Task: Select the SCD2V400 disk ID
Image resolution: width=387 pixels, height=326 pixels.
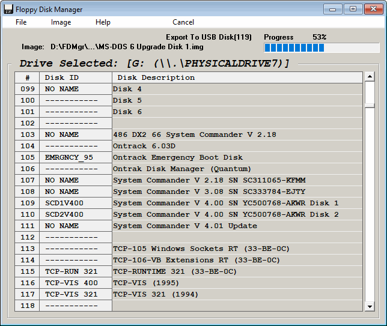Action: (x=76, y=214)
